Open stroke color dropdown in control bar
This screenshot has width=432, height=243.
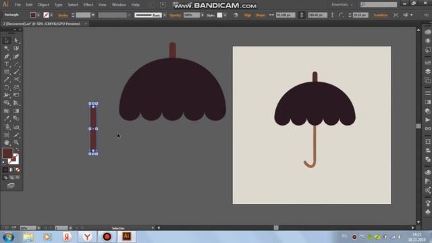pos(51,15)
